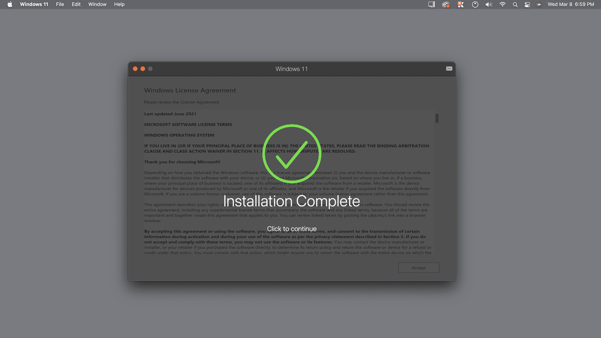Image resolution: width=601 pixels, height=338 pixels.
Task: Open Spotlight search
Action: point(515,4)
